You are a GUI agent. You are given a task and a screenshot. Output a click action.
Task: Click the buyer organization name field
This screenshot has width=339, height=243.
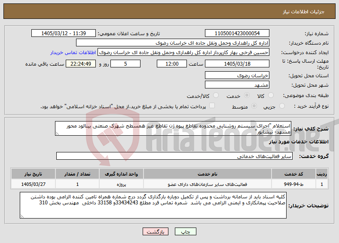pyautogui.click(x=173, y=43)
